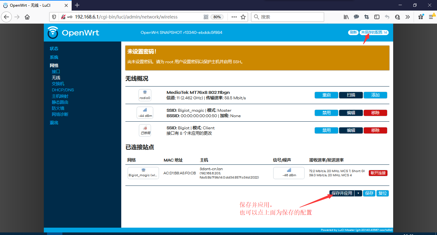The image size is (437, 235).
Task: Disable the Bigiot_magic wireless network
Action: [x=326, y=113]
